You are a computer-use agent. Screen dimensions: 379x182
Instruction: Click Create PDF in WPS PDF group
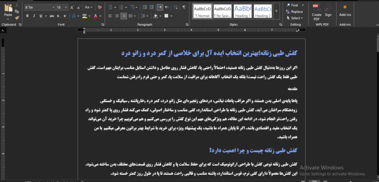click(316, 12)
